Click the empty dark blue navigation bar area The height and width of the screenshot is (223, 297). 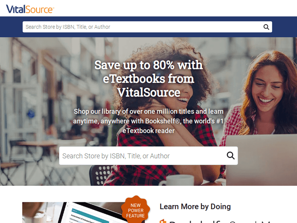(x=11, y=27)
